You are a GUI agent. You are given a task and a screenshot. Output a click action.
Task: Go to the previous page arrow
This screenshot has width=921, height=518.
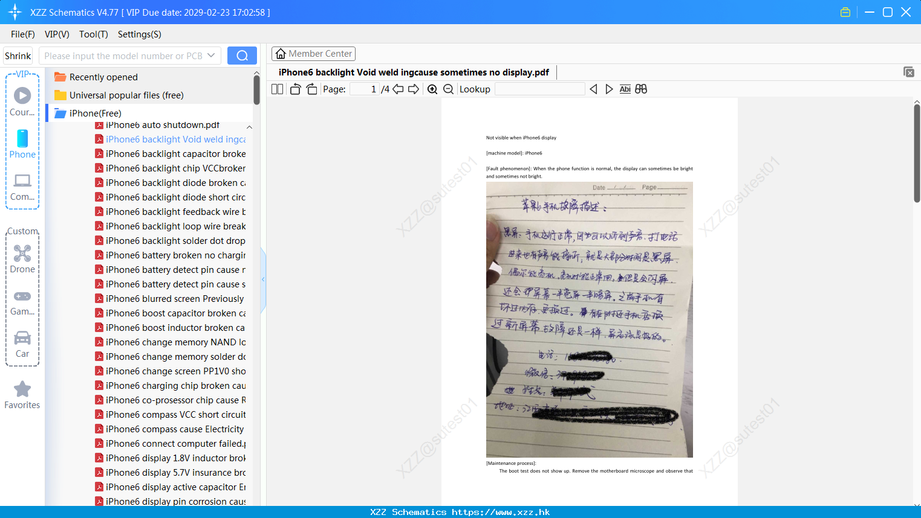(x=398, y=89)
